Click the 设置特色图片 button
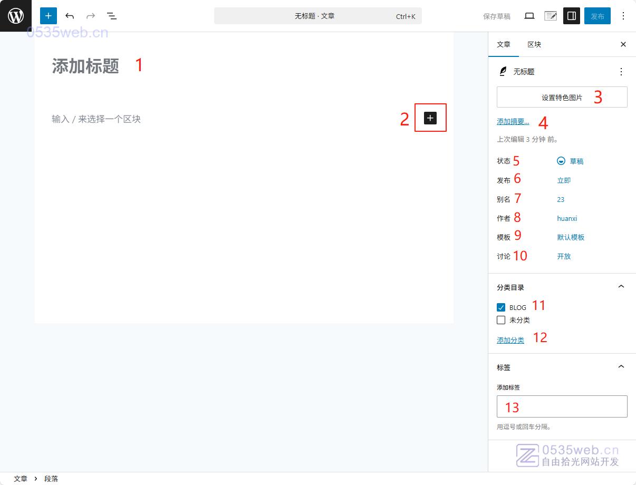This screenshot has height=485, width=636. point(562,98)
